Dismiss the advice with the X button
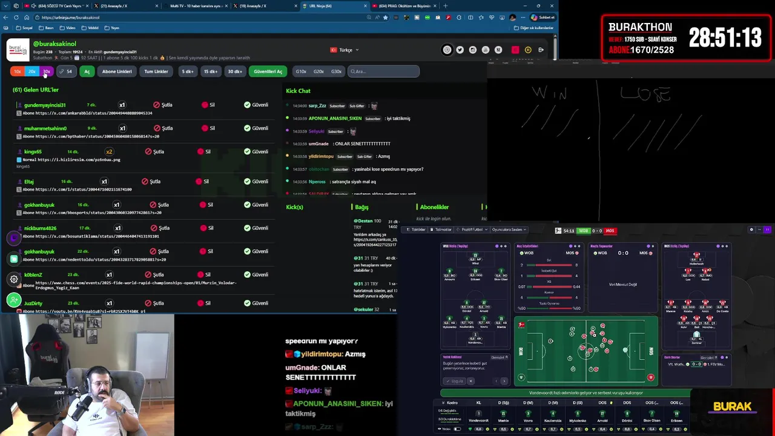This screenshot has height=436, width=775. pos(470,381)
